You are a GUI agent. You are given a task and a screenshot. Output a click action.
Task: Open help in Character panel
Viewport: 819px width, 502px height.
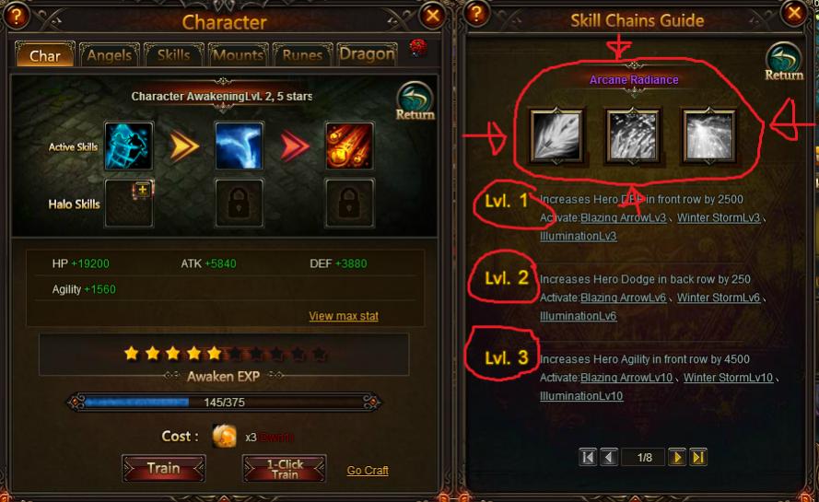pos(17,17)
